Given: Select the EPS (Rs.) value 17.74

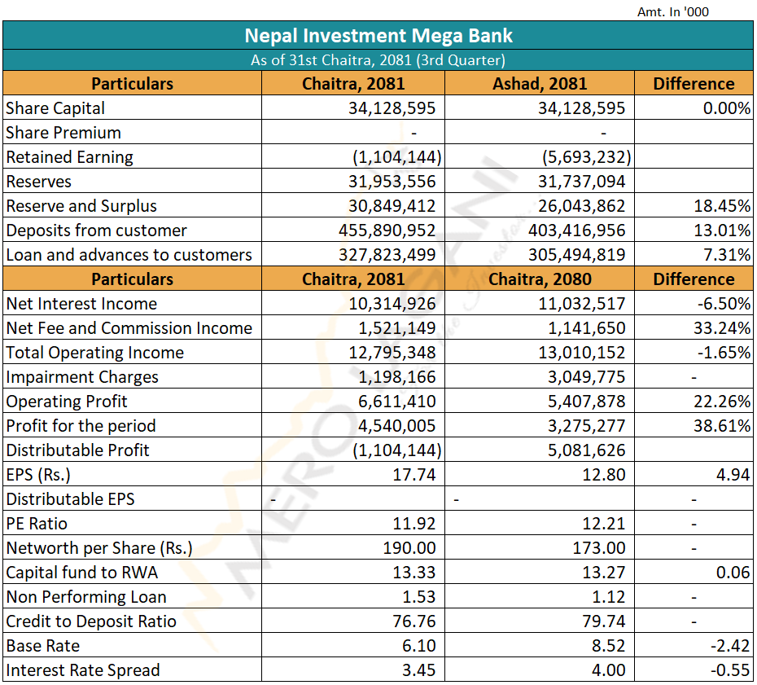Looking at the screenshot, I should point(414,475).
